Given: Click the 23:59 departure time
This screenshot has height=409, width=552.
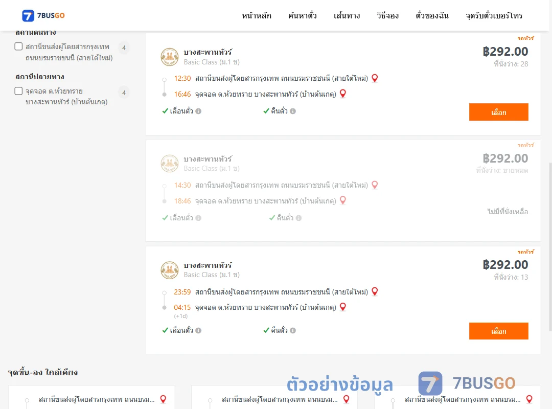Looking at the screenshot, I should tap(182, 292).
